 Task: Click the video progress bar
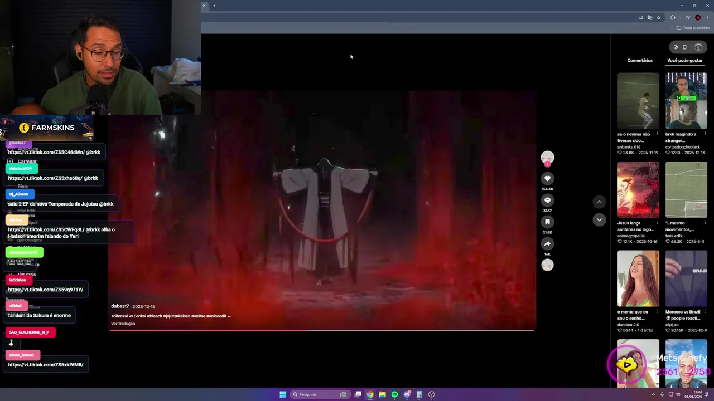[x=322, y=330]
